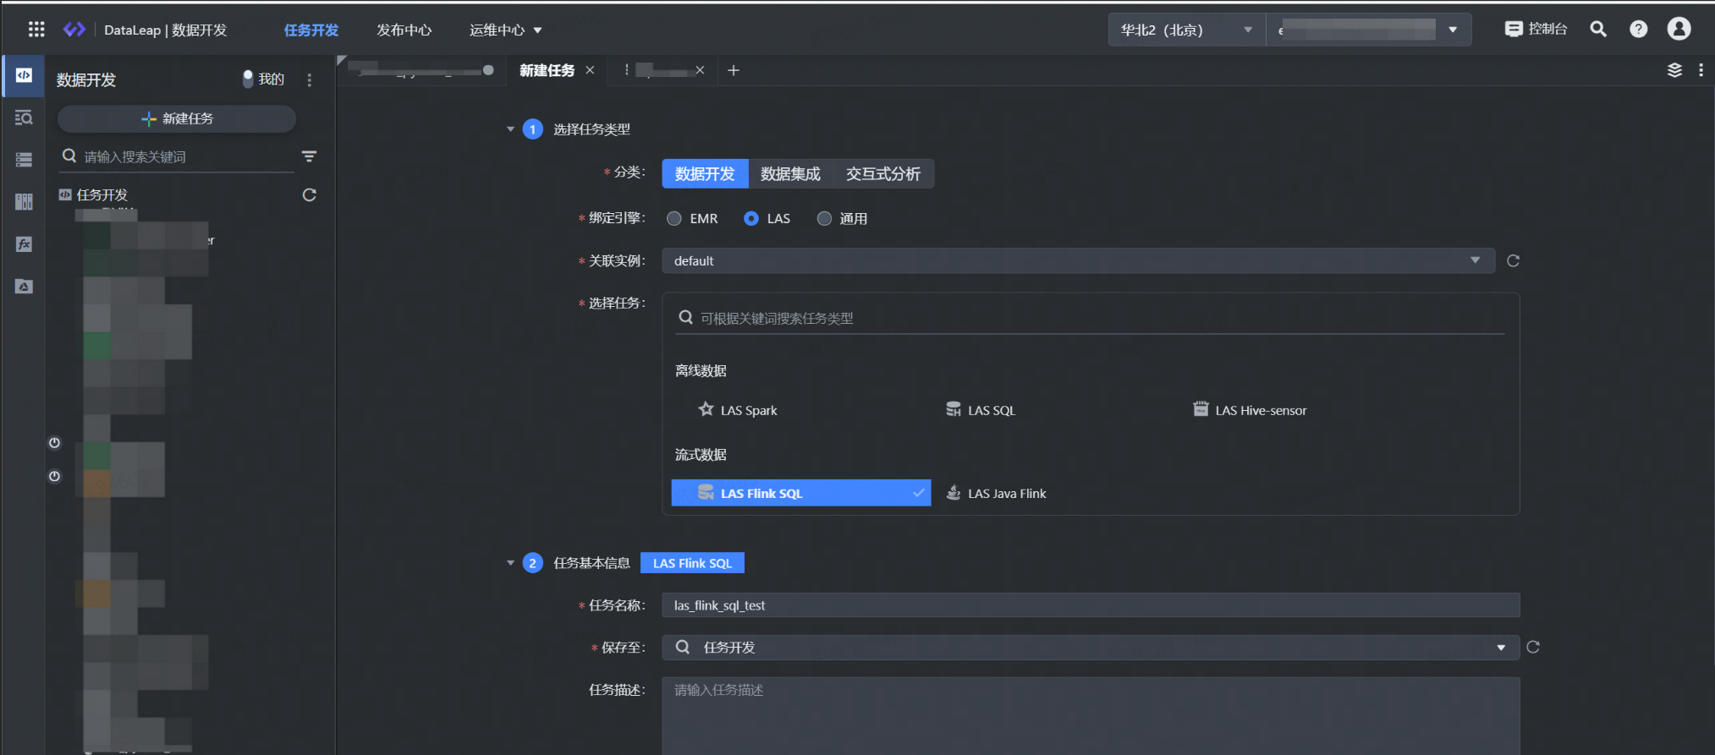Screen dimensions: 1715x755
Task: Open the global search magnifier icon
Action: click(x=1598, y=29)
